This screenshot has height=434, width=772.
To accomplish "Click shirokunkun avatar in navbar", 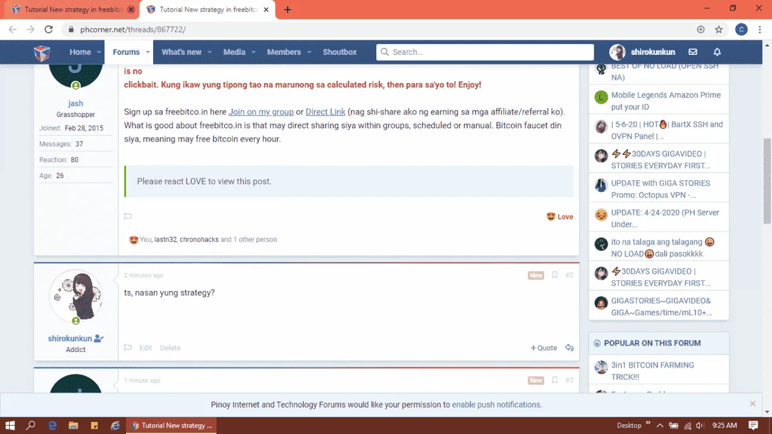I will (617, 52).
